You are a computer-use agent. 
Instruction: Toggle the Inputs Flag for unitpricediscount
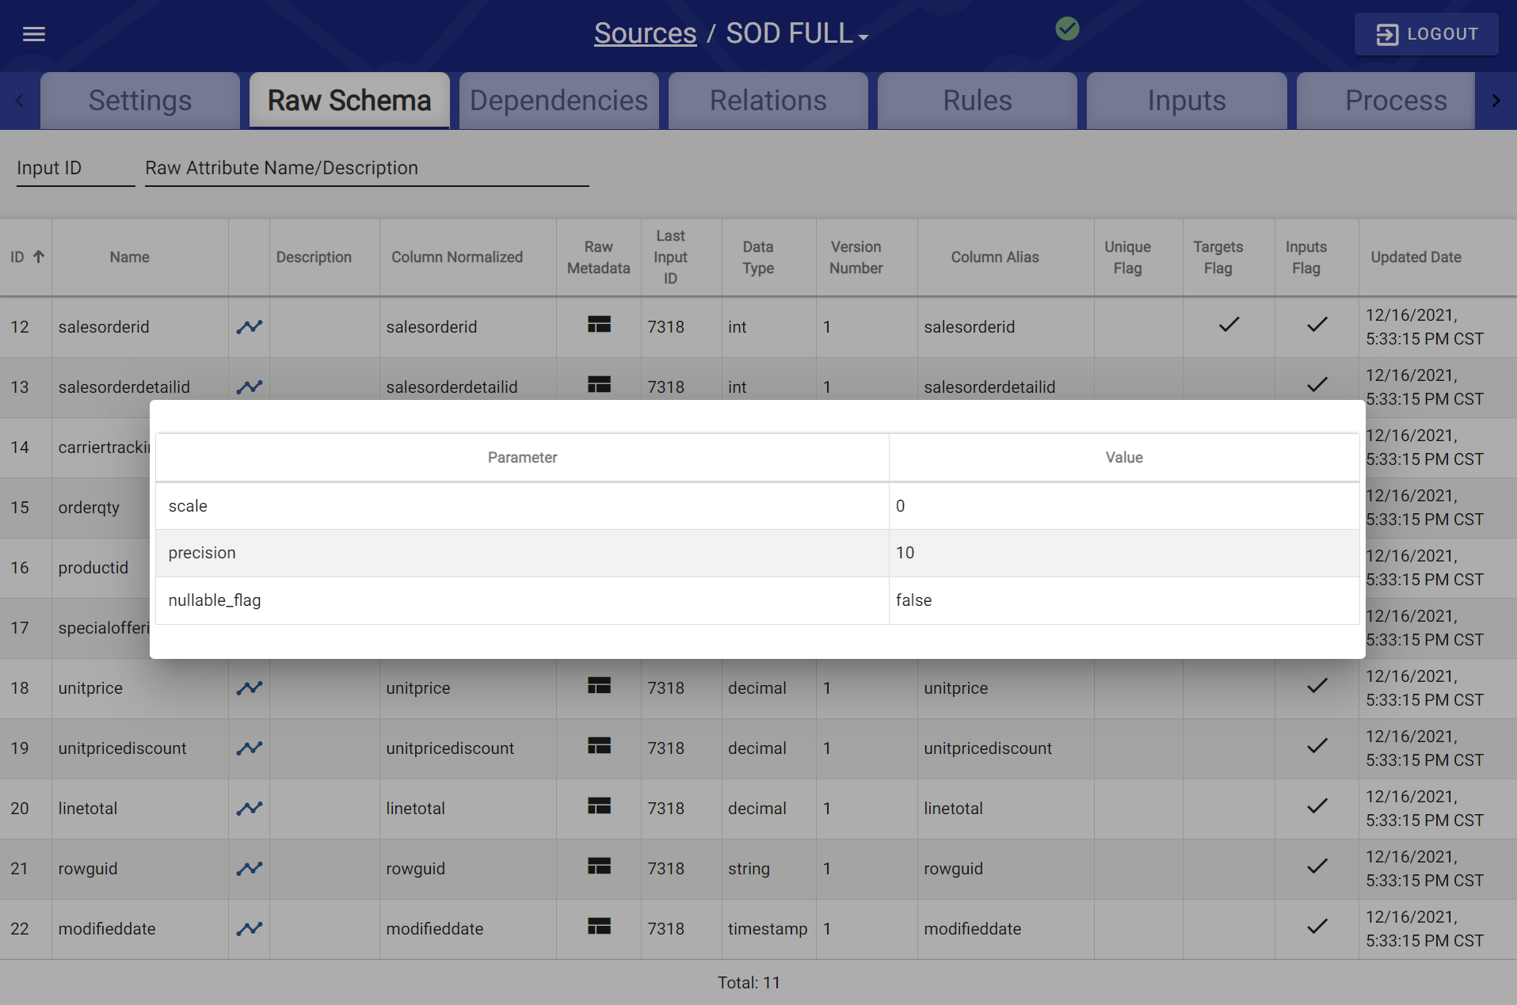point(1317,745)
